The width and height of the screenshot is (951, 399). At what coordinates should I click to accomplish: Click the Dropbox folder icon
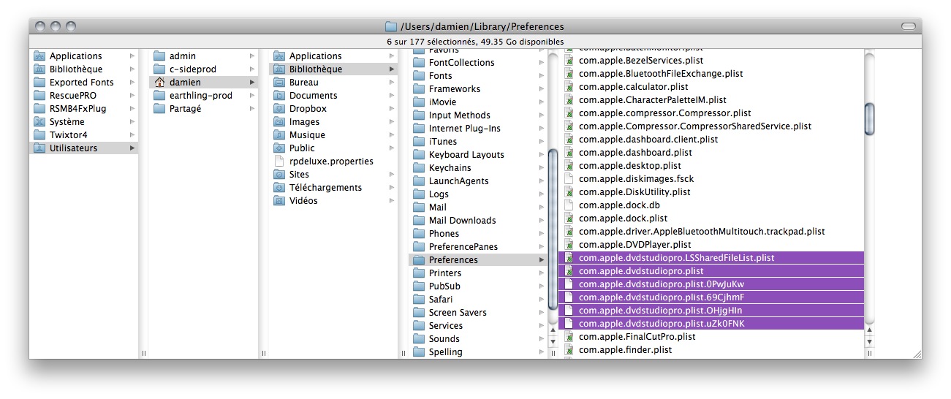[279, 109]
